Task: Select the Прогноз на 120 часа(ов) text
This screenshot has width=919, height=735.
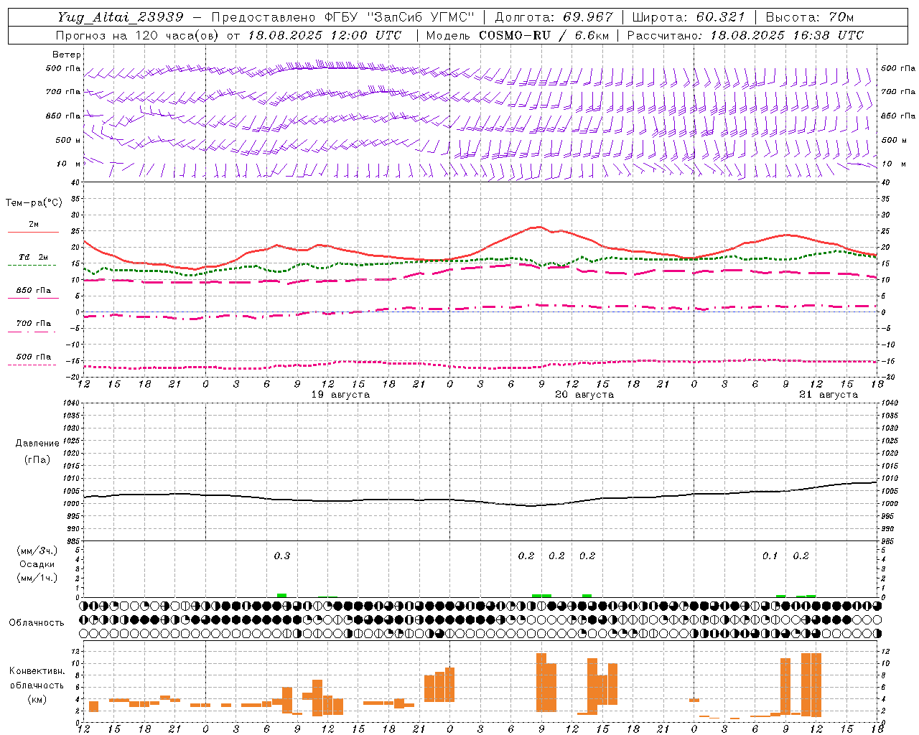Action: [x=138, y=35]
